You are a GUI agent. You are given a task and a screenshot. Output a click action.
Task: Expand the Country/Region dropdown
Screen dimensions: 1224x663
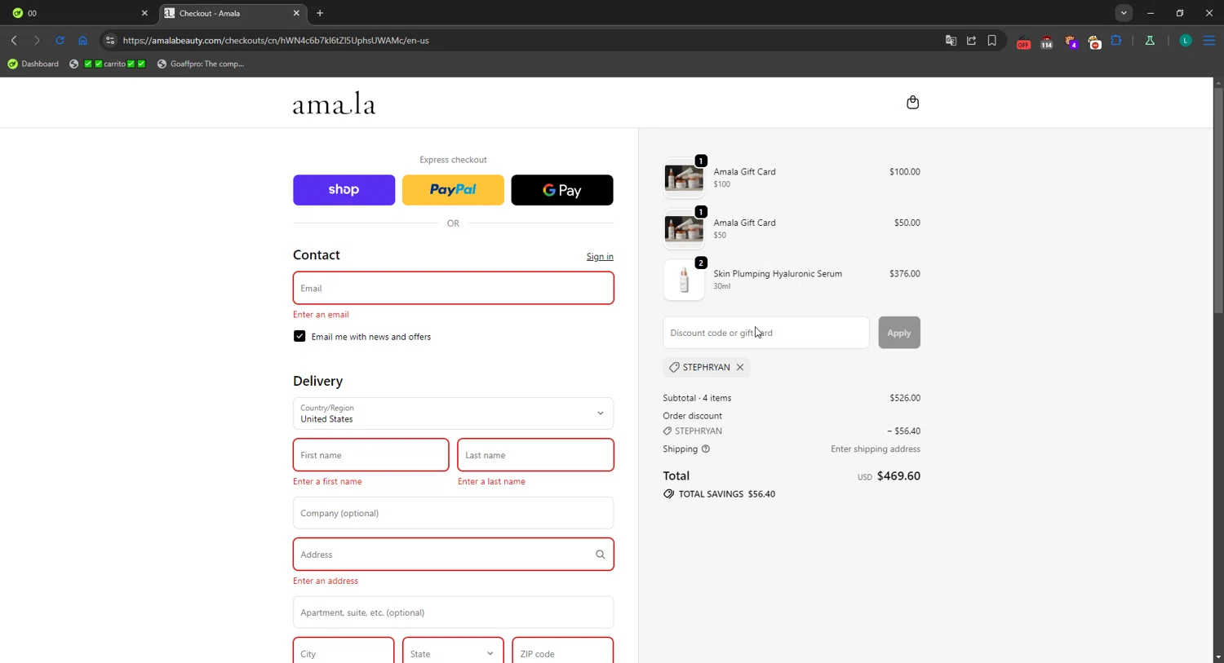(453, 413)
